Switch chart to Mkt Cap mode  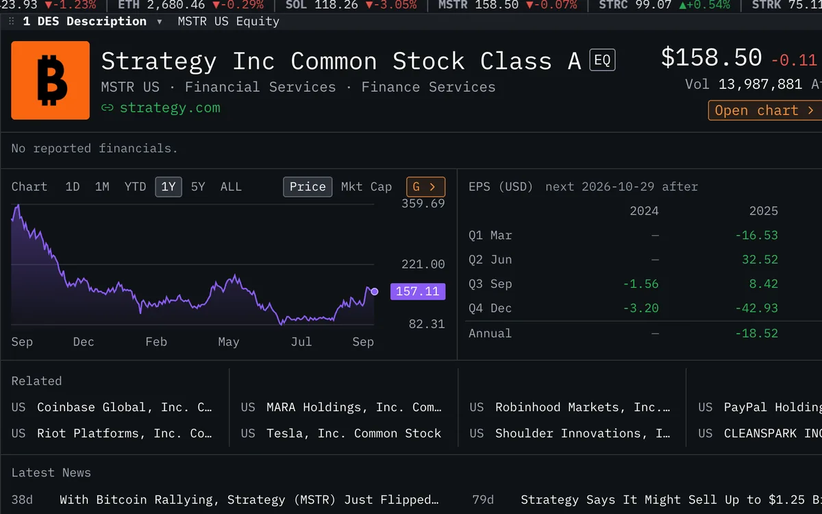click(366, 186)
